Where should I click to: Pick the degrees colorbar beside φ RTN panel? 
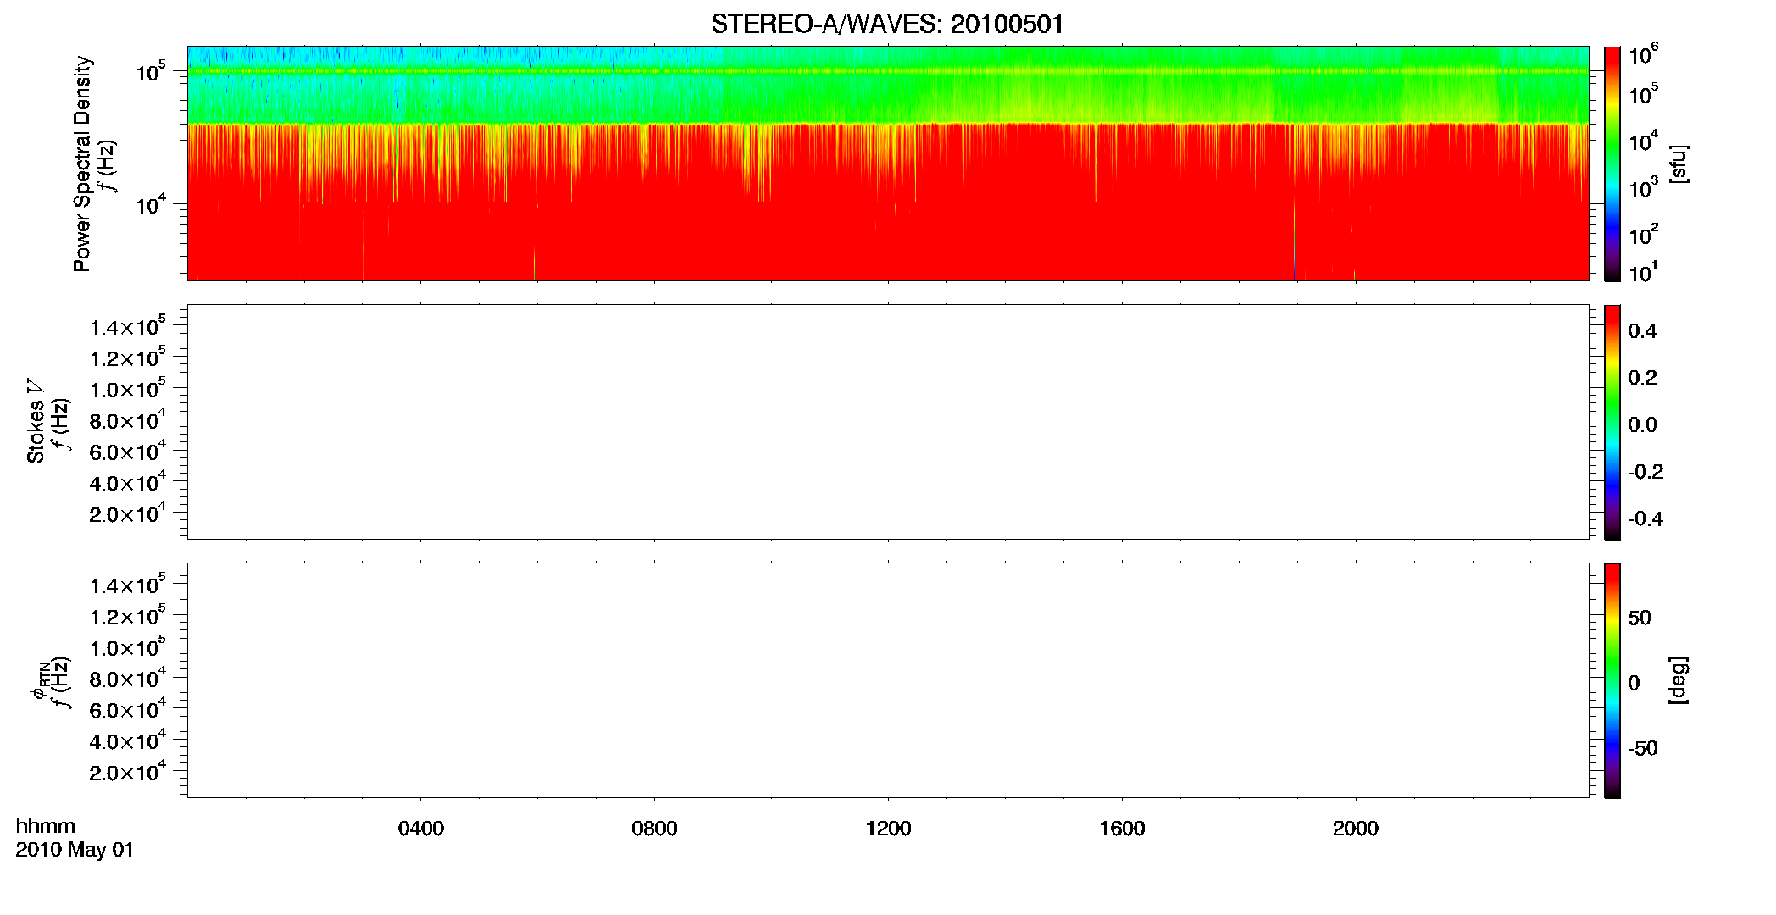[x=1612, y=680]
